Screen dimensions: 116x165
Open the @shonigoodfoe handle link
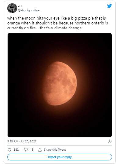click(x=29, y=10)
